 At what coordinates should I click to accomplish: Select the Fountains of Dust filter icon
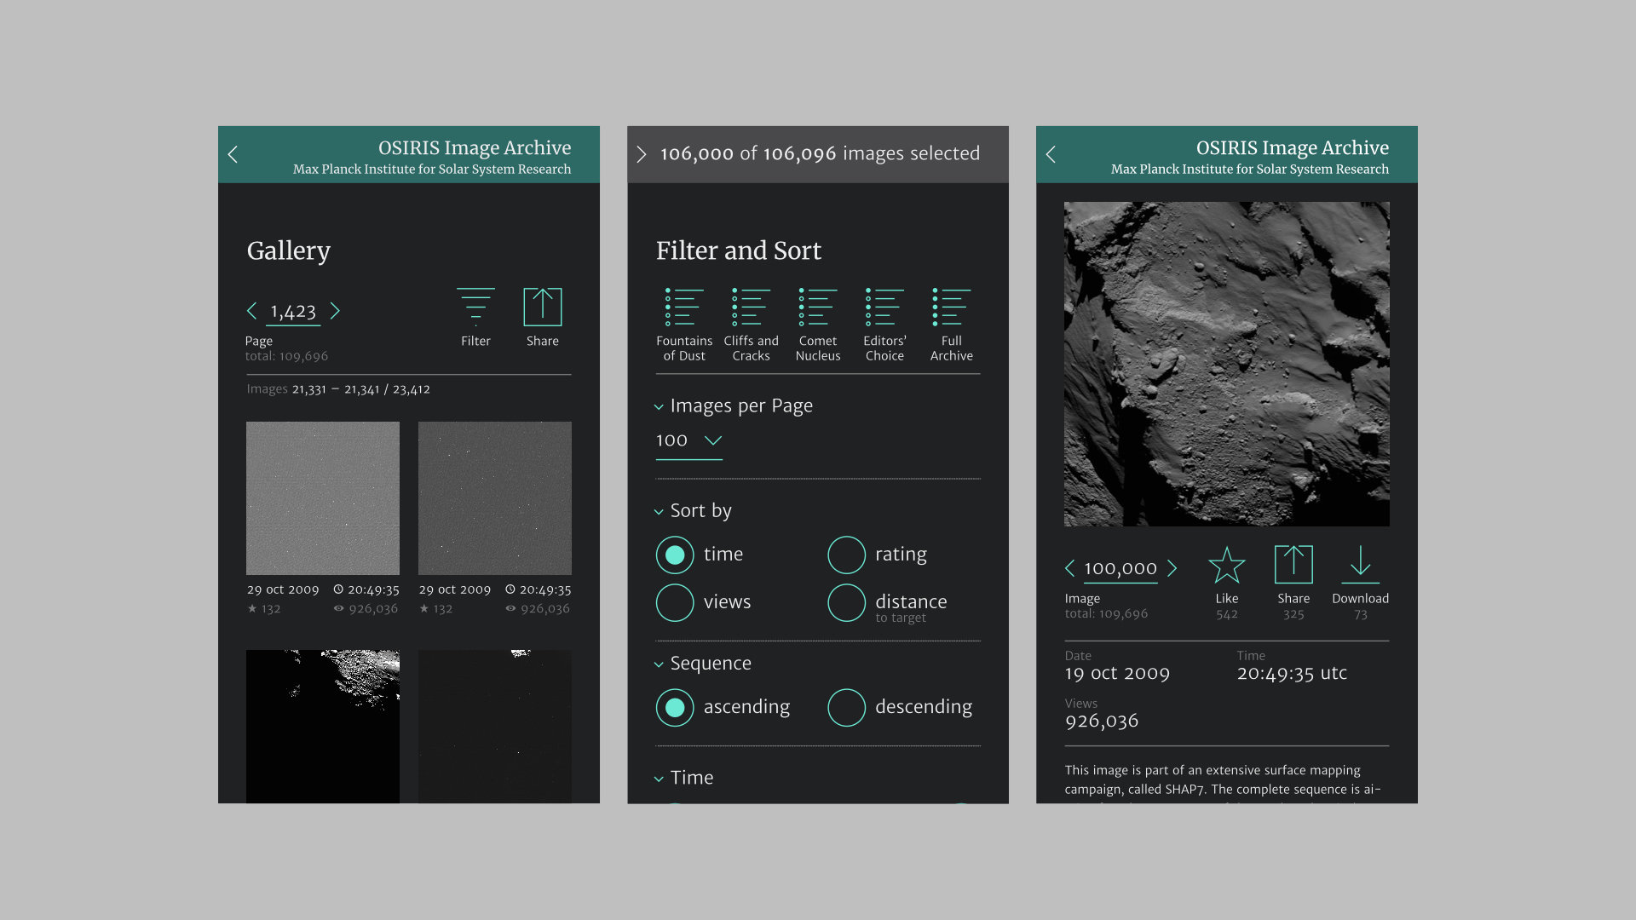pyautogui.click(x=683, y=308)
